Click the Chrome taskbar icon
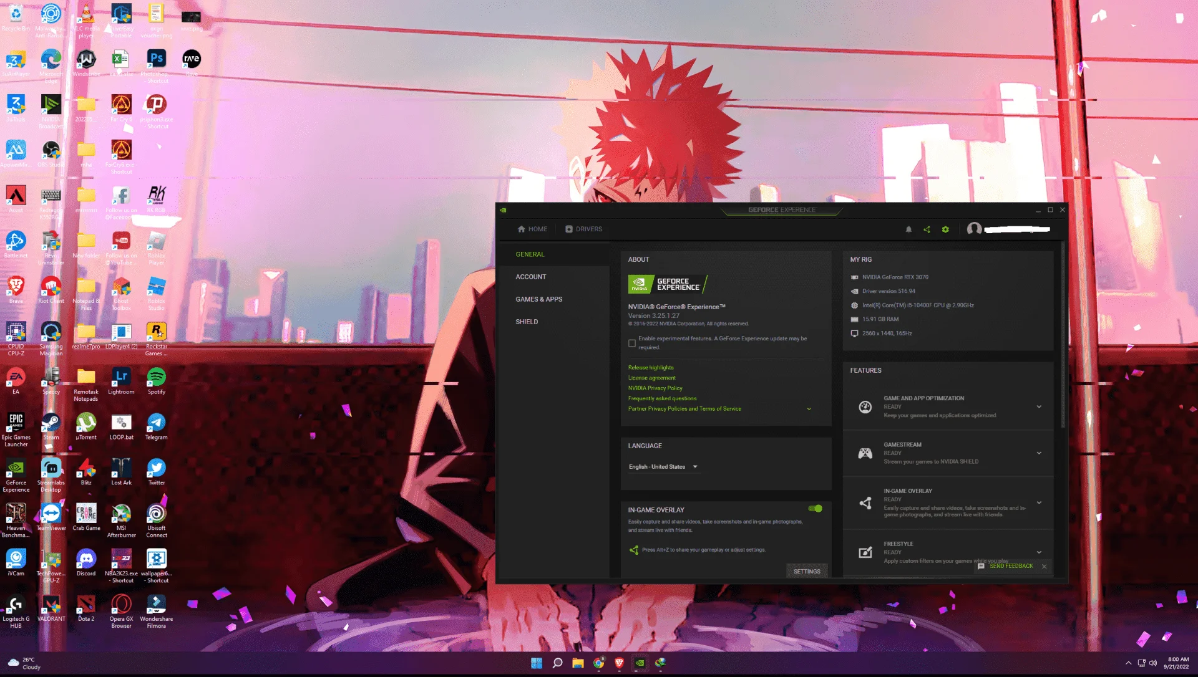Image resolution: width=1198 pixels, height=677 pixels. [598, 663]
